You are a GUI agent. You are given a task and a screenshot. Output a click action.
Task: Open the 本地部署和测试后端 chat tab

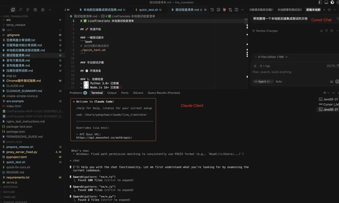point(290,10)
